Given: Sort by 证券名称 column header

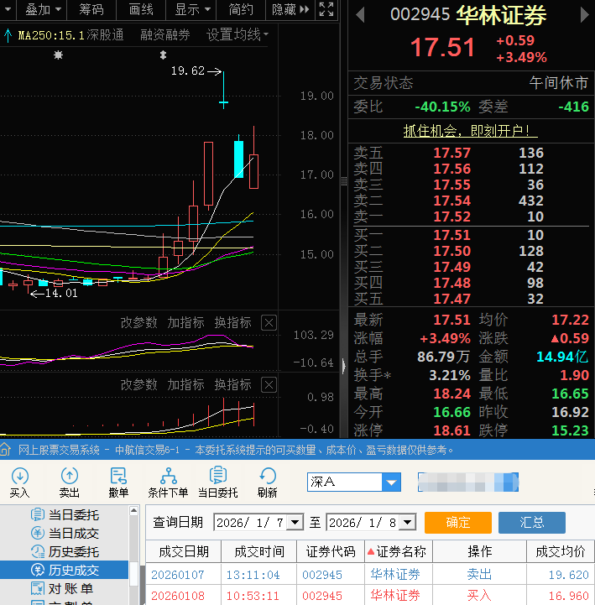Looking at the screenshot, I should (399, 551).
